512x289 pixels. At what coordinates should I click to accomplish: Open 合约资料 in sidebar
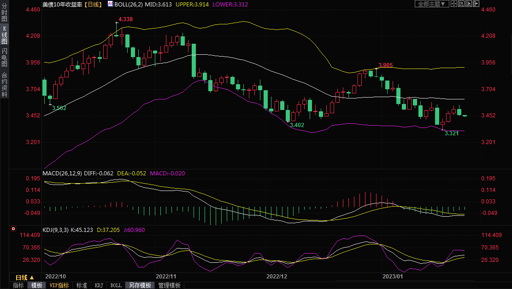tap(4, 84)
